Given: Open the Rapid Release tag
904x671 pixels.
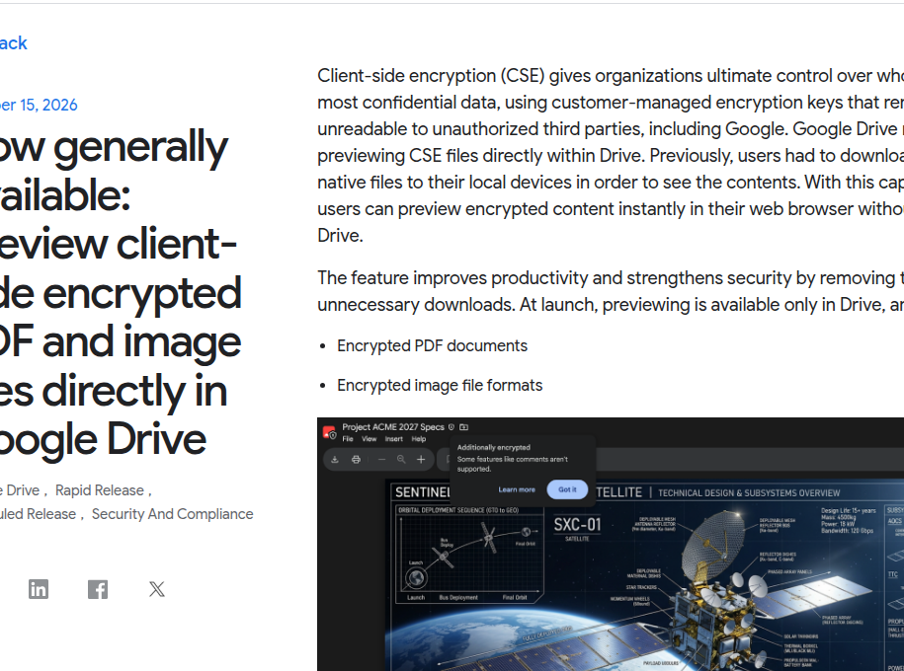Looking at the screenshot, I should coord(100,490).
